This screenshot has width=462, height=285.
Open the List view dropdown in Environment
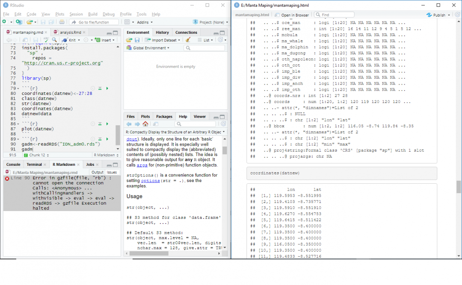tap(205, 40)
